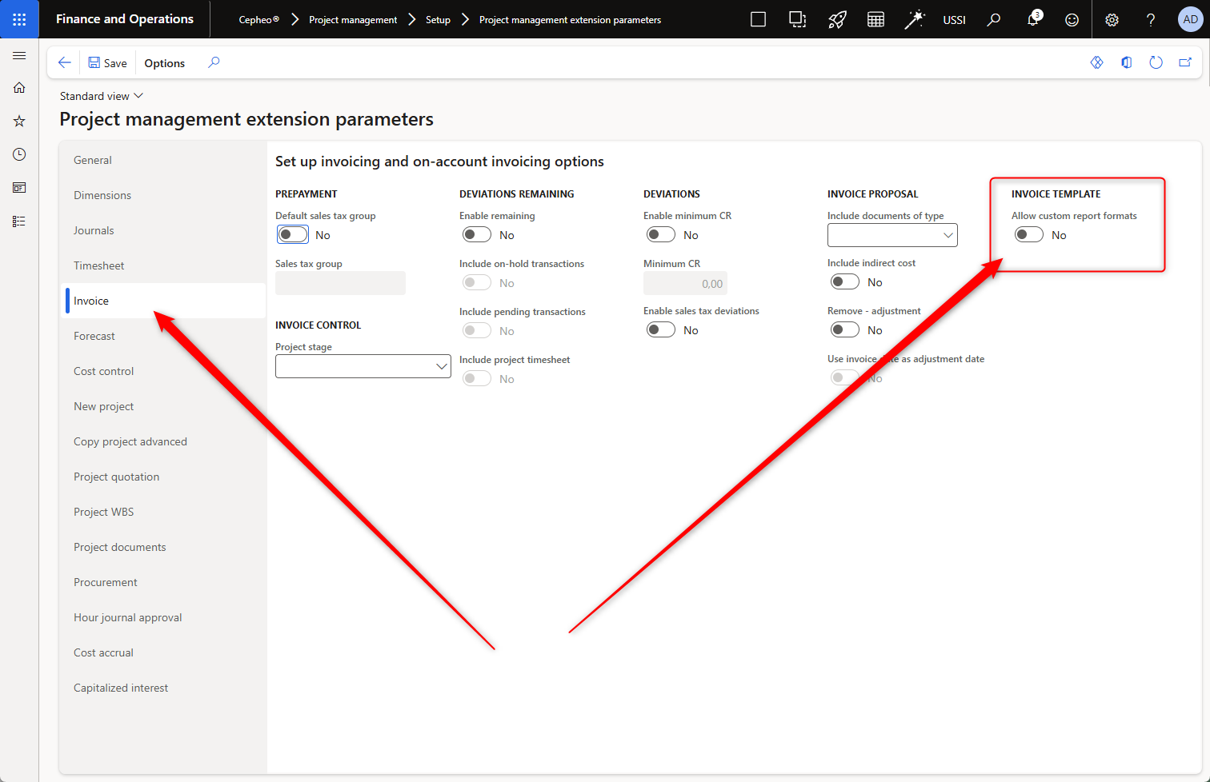
Task: Turn on Include indirect cost
Action: pos(845,281)
